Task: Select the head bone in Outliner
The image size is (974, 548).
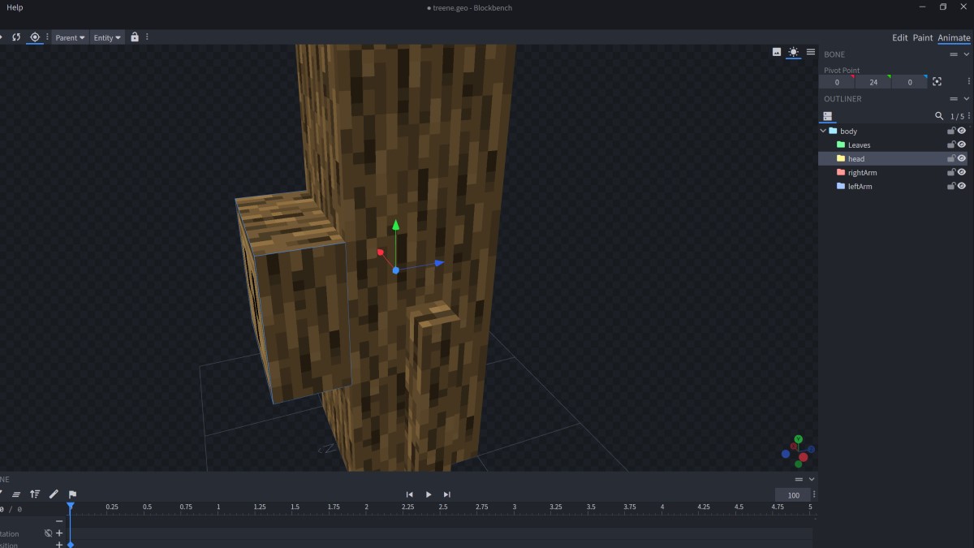Action: click(856, 159)
